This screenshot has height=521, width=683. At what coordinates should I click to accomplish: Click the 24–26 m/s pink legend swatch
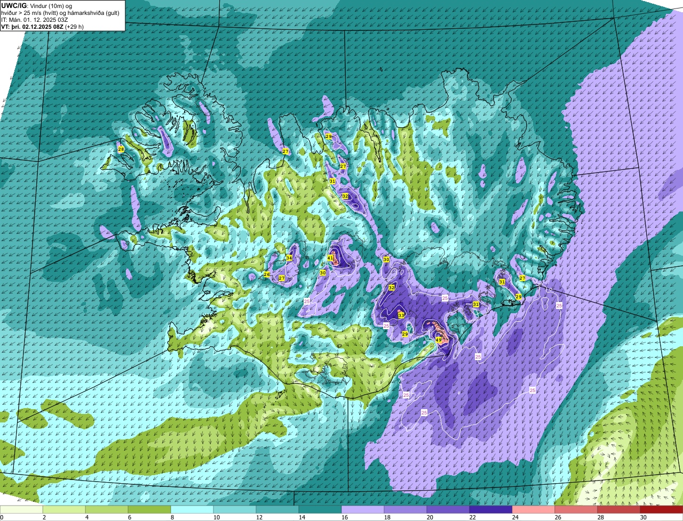[x=534, y=509]
